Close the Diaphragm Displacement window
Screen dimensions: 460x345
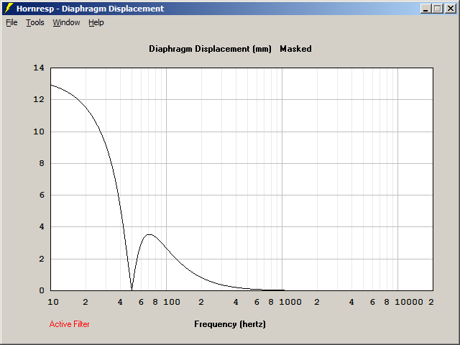point(451,9)
